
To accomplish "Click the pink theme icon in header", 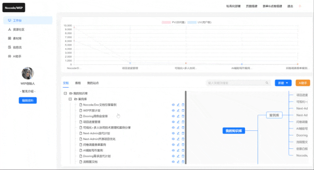I will 300,6.
